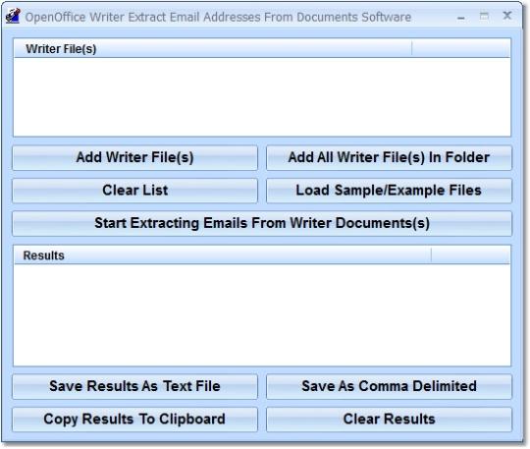Clear List of writer files
Screen dimensions: 530x449
(x=134, y=191)
